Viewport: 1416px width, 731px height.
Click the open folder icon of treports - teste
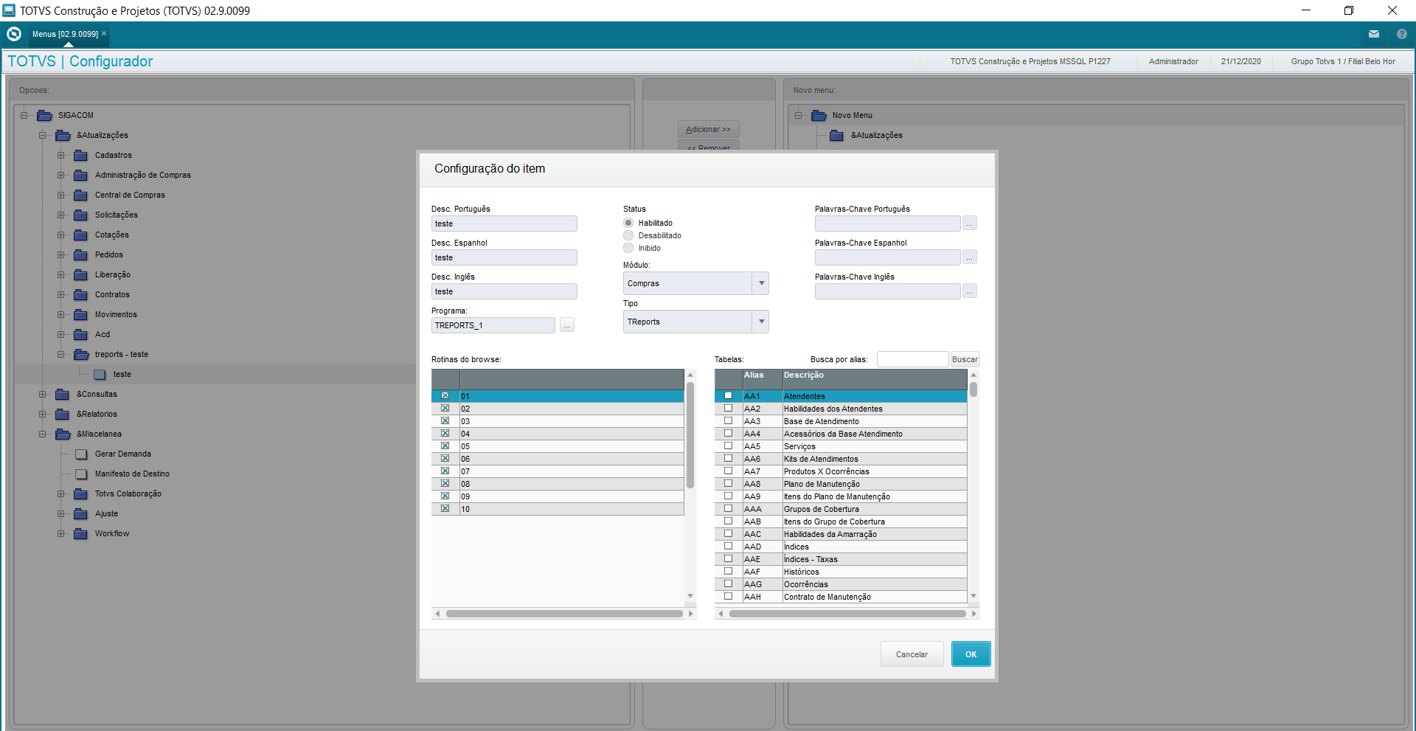pyautogui.click(x=81, y=354)
